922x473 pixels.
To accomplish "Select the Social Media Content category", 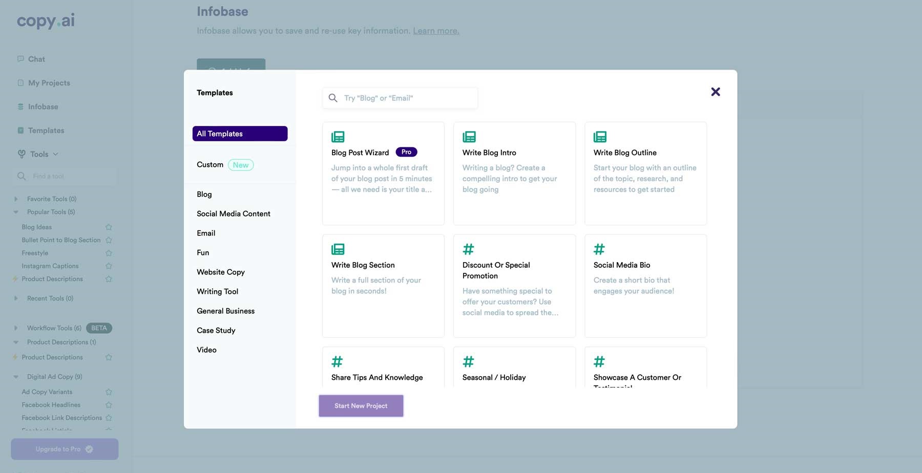I will coord(233,213).
